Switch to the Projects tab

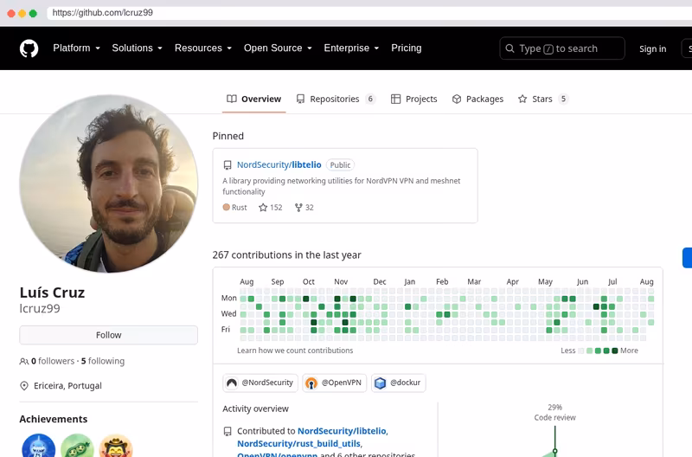tap(414, 99)
